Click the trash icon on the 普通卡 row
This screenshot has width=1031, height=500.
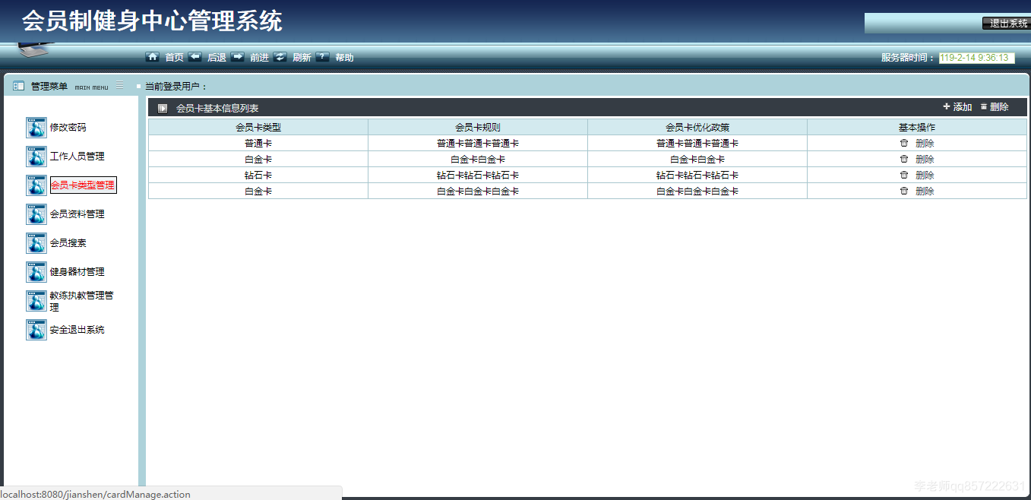click(903, 143)
